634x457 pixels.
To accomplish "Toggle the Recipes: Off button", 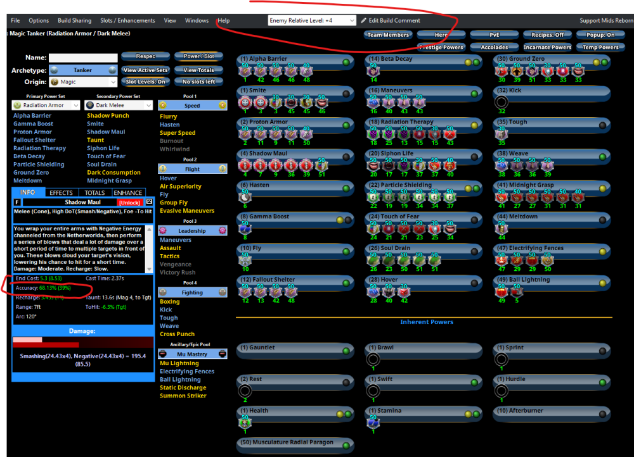I will tap(548, 35).
